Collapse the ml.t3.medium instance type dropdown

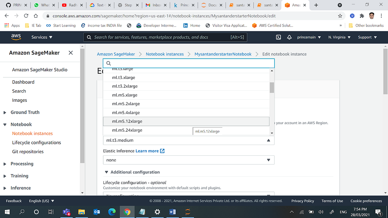[188, 140]
